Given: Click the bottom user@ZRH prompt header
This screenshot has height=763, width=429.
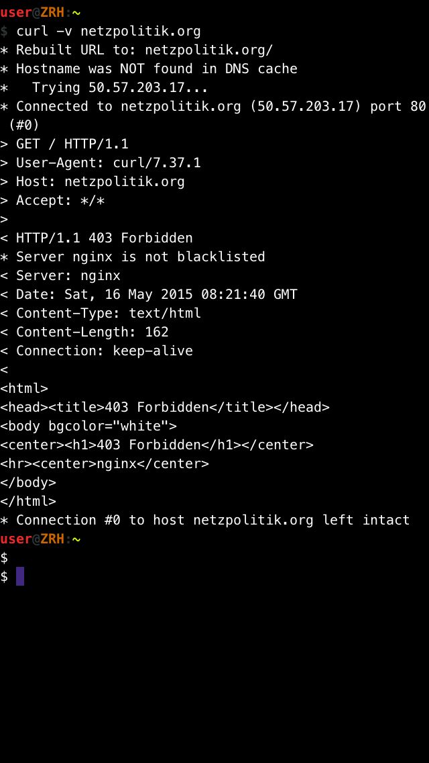Looking at the screenshot, I should point(40,539).
